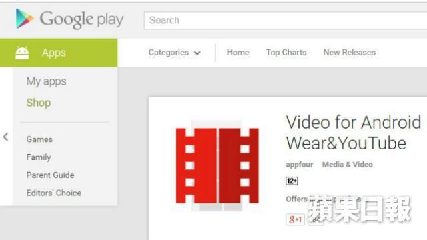Go to the Home tab
Screen dimensions: 427x240
pos(238,52)
